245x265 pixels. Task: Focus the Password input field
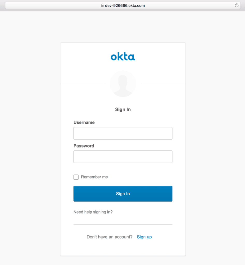pos(123,157)
